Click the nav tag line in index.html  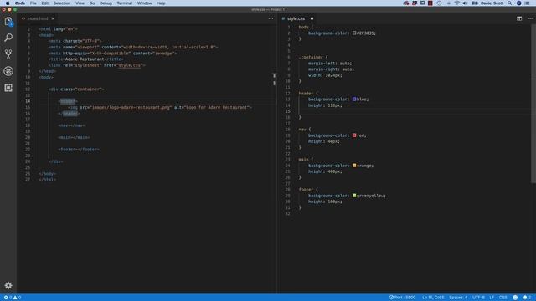71,125
